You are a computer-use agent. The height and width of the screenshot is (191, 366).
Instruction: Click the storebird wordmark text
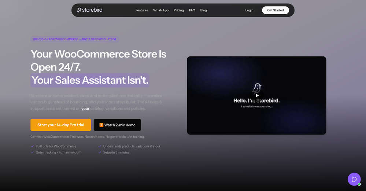click(92, 10)
